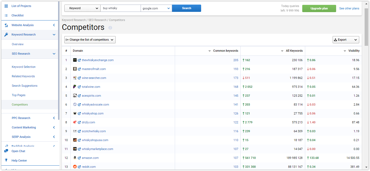Click the Domain column header

(x=78, y=51)
